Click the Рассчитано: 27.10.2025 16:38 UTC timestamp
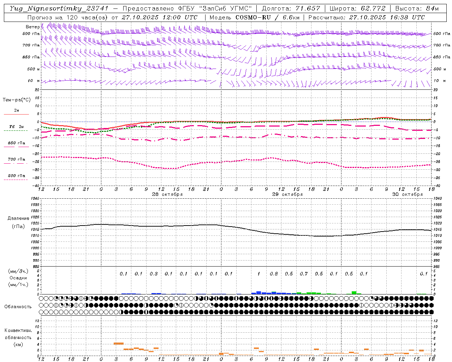The image size is (452, 362). [367, 17]
